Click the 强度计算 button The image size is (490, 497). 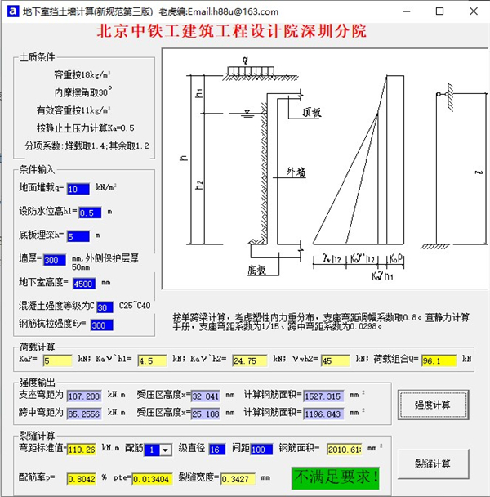tap(433, 405)
